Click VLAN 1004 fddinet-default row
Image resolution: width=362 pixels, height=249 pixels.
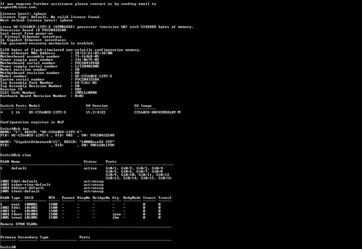pos(52,188)
